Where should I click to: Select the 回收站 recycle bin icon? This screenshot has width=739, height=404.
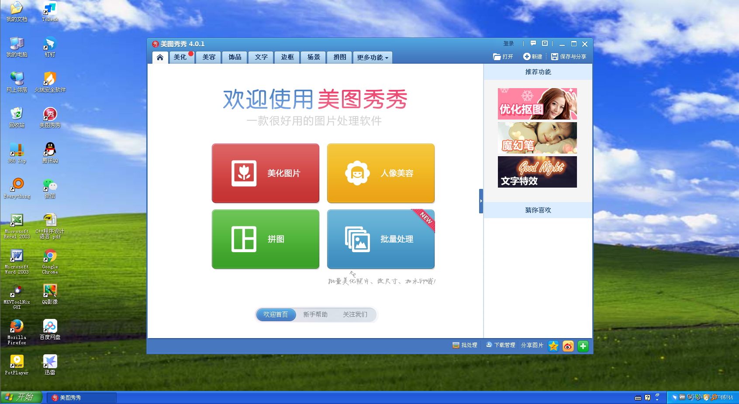coord(17,117)
